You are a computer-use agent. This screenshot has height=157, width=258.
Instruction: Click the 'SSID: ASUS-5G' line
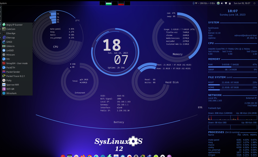[x=112, y=95]
